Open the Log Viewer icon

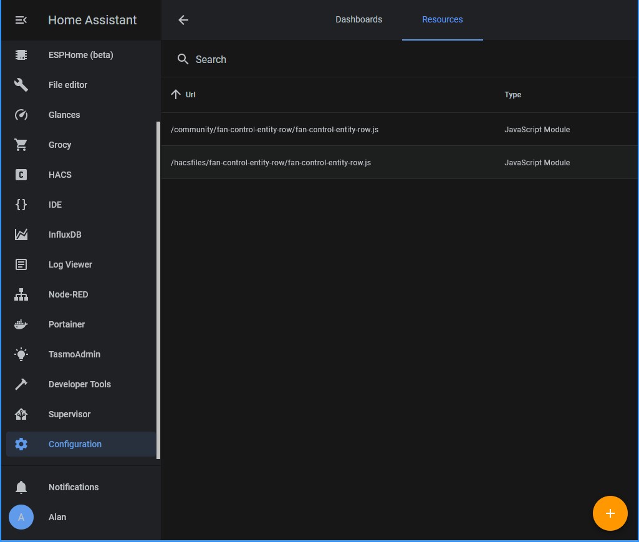[21, 264]
